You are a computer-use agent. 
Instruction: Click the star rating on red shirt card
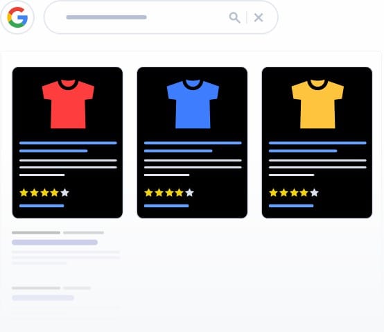coord(44,193)
